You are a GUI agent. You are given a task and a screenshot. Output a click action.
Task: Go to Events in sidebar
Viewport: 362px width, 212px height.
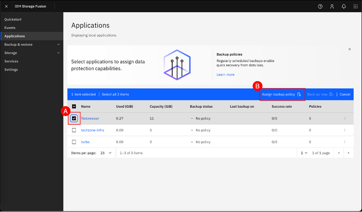coord(10,28)
